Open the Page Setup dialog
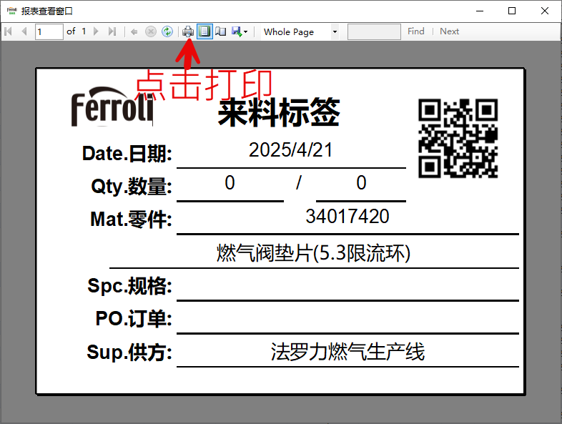Image resolution: width=562 pixels, height=424 pixels. click(x=221, y=31)
